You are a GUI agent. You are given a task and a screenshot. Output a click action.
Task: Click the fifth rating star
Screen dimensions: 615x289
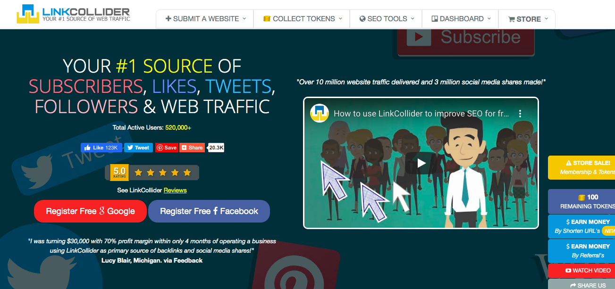187,173
